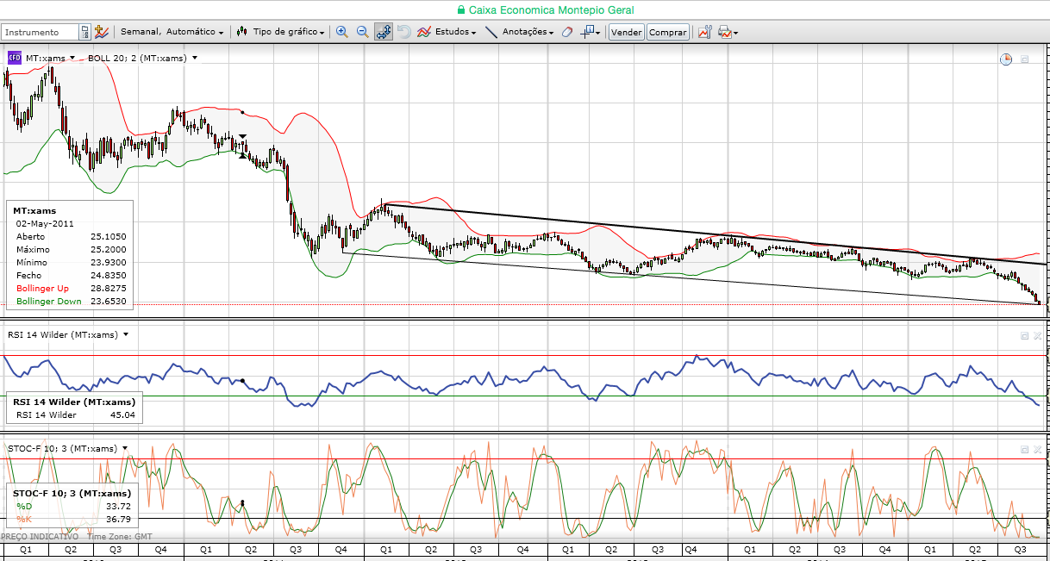1050x561 pixels.
Task: Toggle the pan/auto-scale chart tool
Action: point(384,32)
